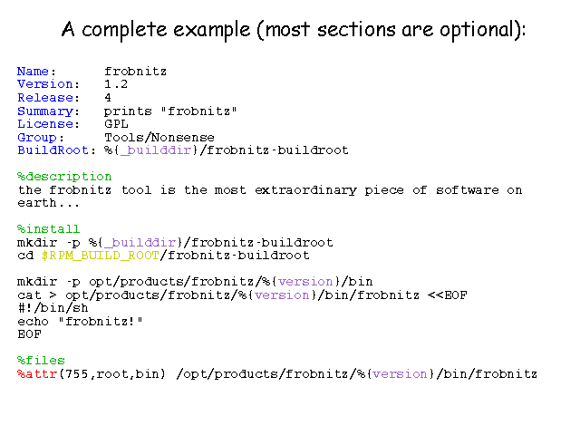Click the 'Group:' tag label
This screenshot has width=580, height=435.
40,138
